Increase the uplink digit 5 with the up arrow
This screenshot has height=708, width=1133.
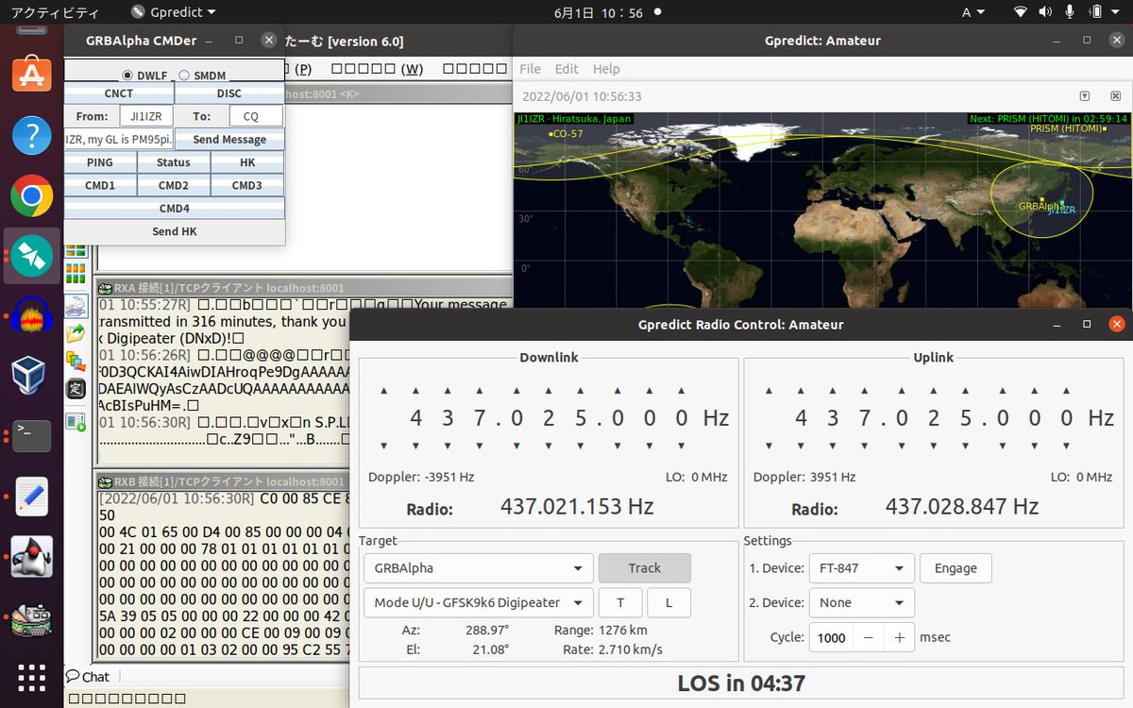(967, 390)
